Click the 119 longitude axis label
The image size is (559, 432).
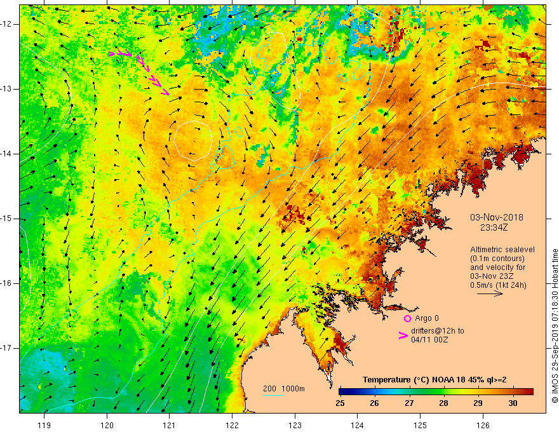coord(44,425)
